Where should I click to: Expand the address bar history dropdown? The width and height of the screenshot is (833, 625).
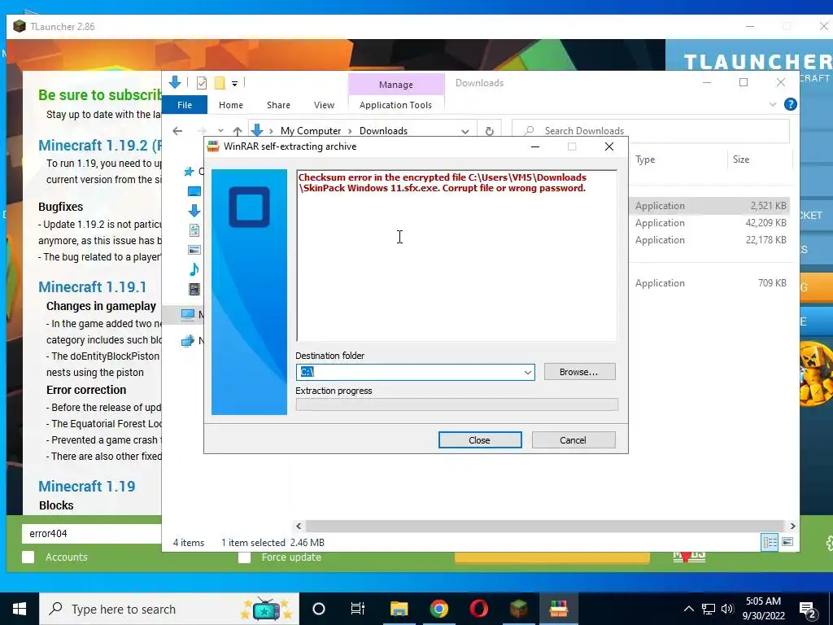point(465,131)
